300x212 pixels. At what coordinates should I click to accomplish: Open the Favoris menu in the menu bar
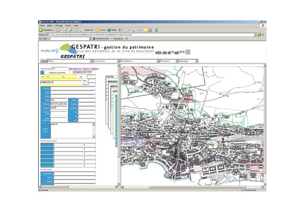(x=68, y=25)
